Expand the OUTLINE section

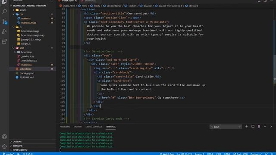point(17,142)
